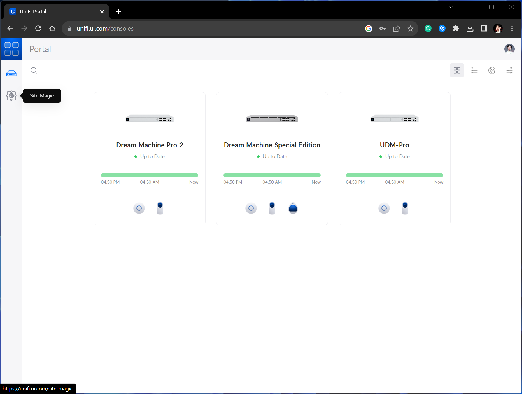Open blue dome app on Special Edition
Viewport: 522px width, 394px height.
point(293,208)
